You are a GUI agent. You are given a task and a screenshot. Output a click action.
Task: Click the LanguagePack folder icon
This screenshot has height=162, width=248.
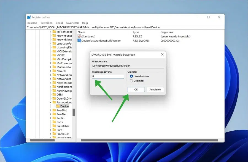[x=54, y=43]
